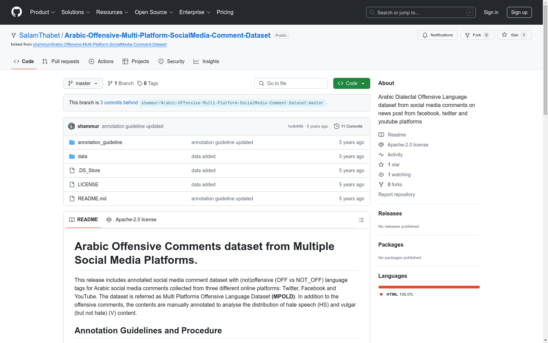View the 1 Branch list
Viewport: 548px width, 343px height.
pyautogui.click(x=121, y=83)
